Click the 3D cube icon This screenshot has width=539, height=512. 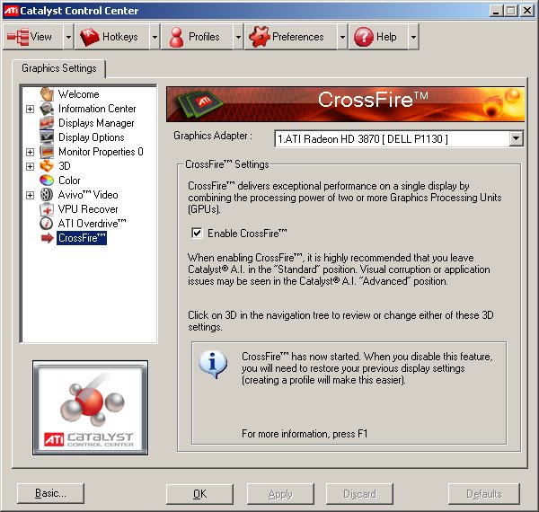click(47, 166)
